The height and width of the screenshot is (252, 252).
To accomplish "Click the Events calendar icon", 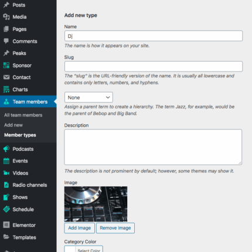I will (6, 161).
